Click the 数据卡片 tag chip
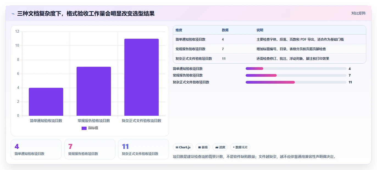The image size is (377, 170). tap(240, 147)
